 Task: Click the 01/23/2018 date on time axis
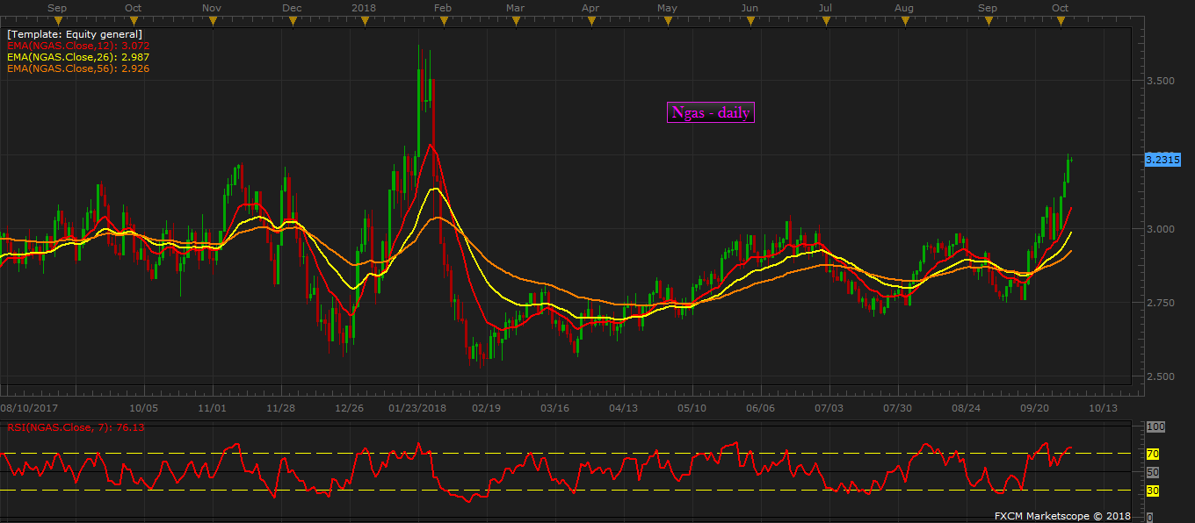418,408
